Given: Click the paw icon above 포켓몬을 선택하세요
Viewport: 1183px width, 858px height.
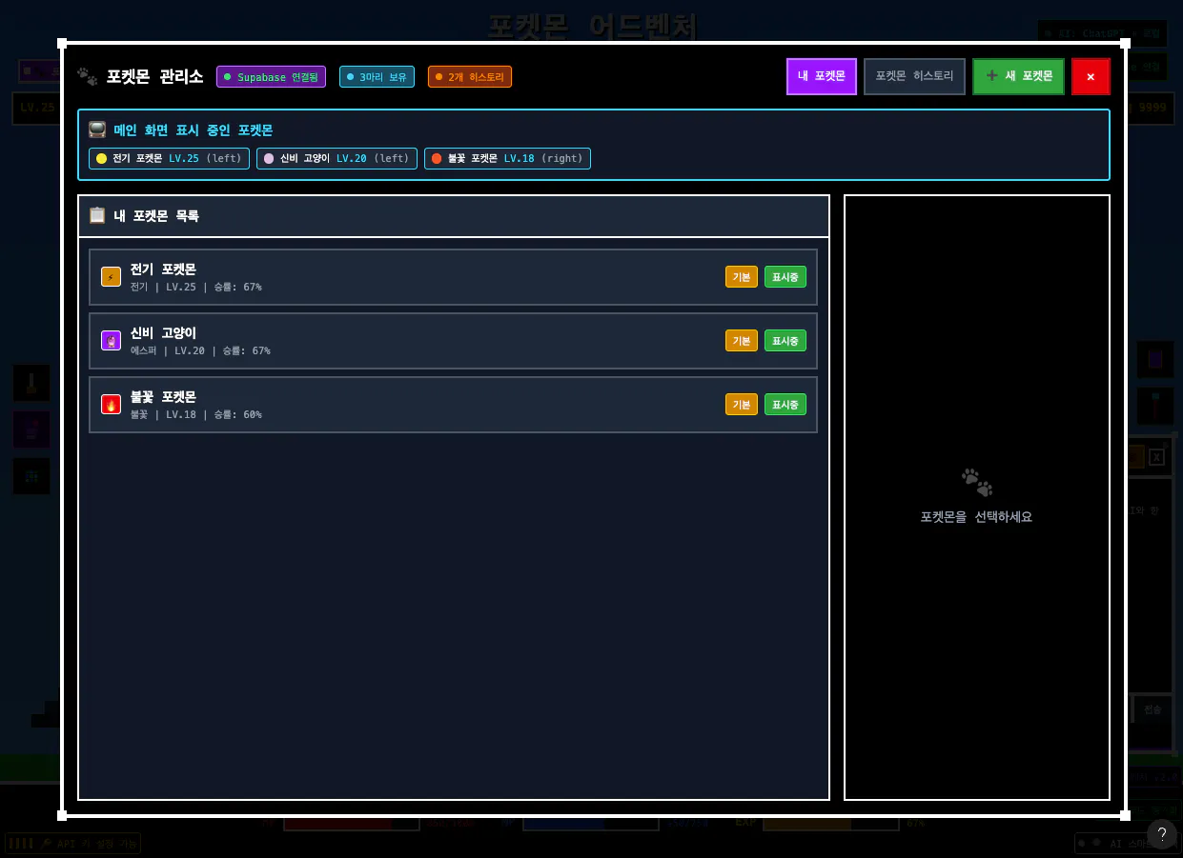Looking at the screenshot, I should point(977,482).
